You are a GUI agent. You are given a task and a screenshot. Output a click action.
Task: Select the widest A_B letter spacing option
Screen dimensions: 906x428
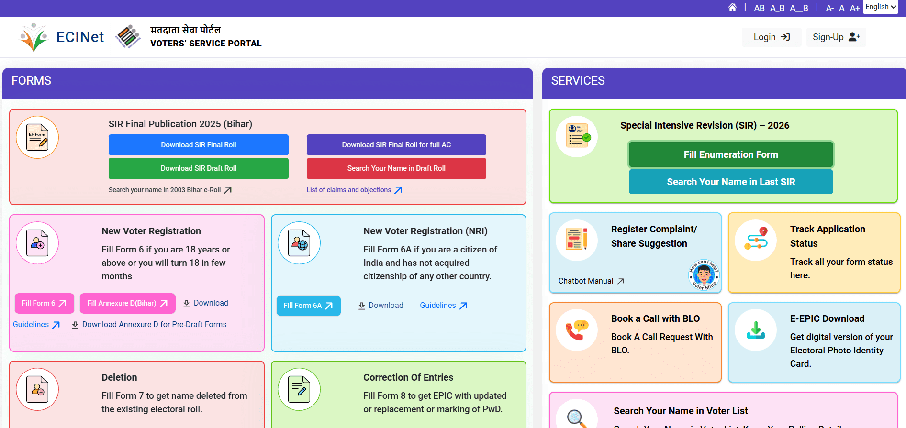799,8
